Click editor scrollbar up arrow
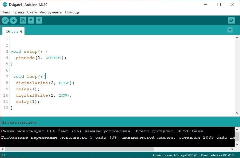The width and height of the screenshot is (240, 158). pyautogui.click(x=237, y=38)
